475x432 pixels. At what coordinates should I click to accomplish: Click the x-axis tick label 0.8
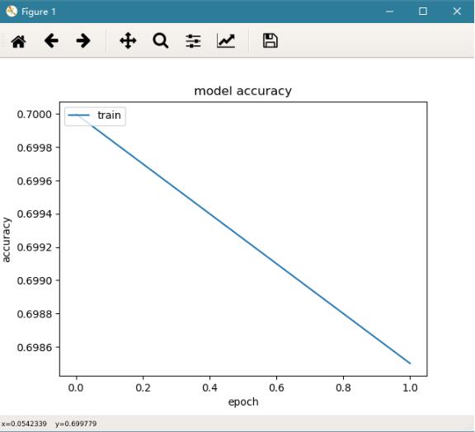click(343, 387)
